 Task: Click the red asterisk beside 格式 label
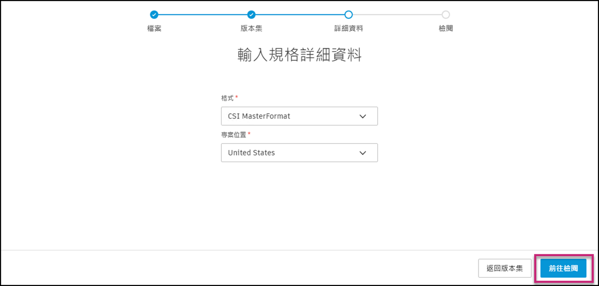click(236, 97)
